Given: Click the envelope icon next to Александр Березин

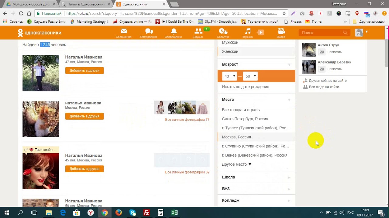Looking at the screenshot, I should 322,69.
